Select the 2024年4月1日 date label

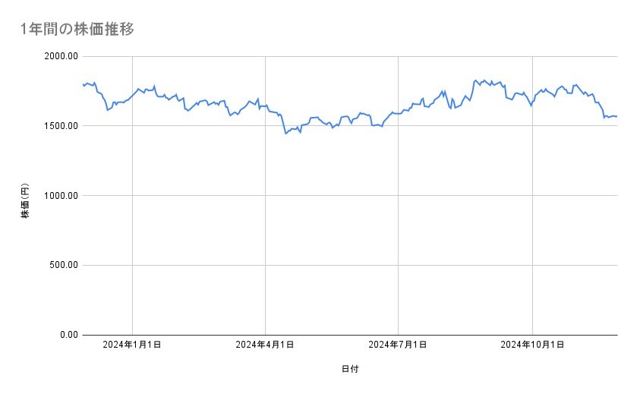pos(265,345)
